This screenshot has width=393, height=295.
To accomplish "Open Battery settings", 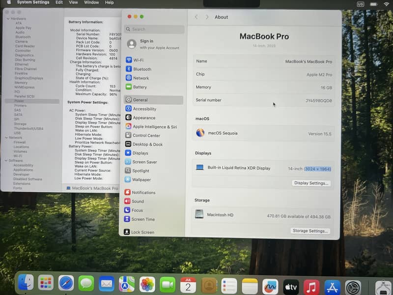I will point(137,87).
